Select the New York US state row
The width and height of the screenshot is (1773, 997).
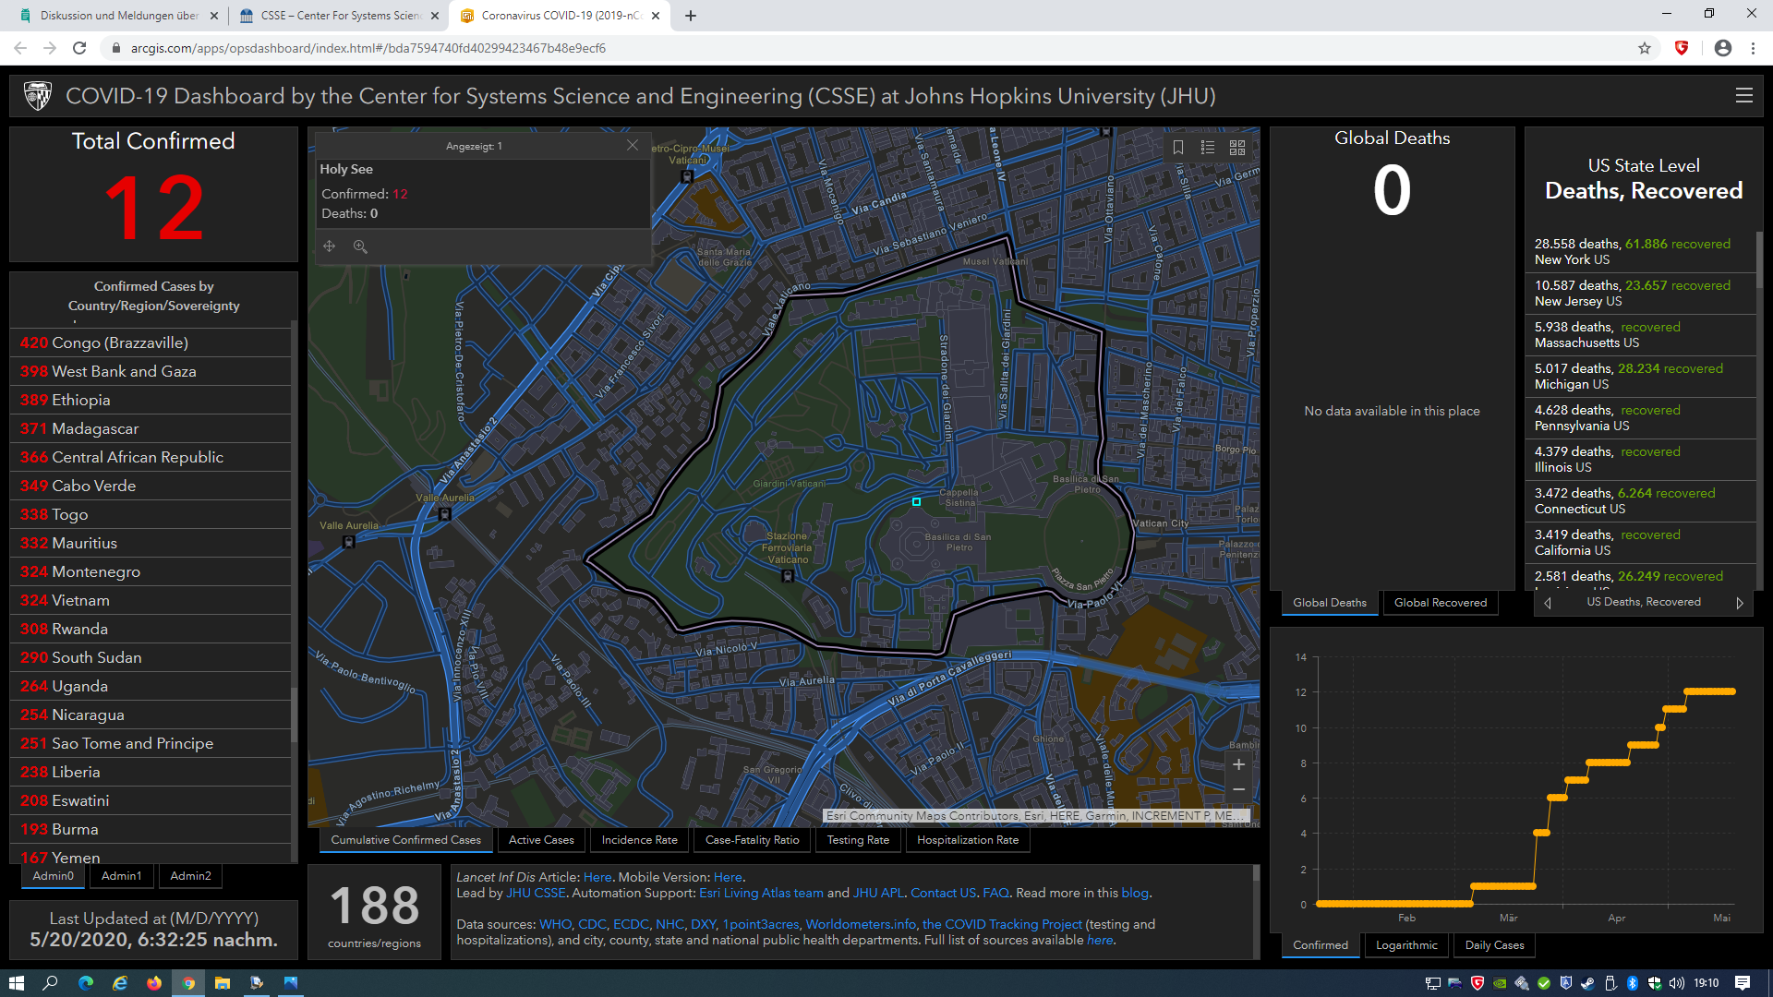click(x=1640, y=252)
